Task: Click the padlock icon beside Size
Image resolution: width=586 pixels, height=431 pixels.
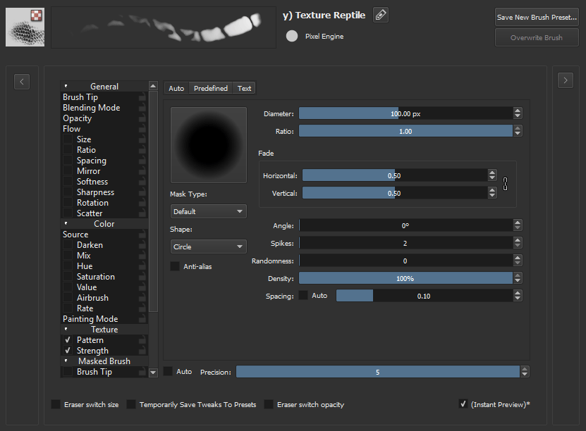Action: pos(144,139)
